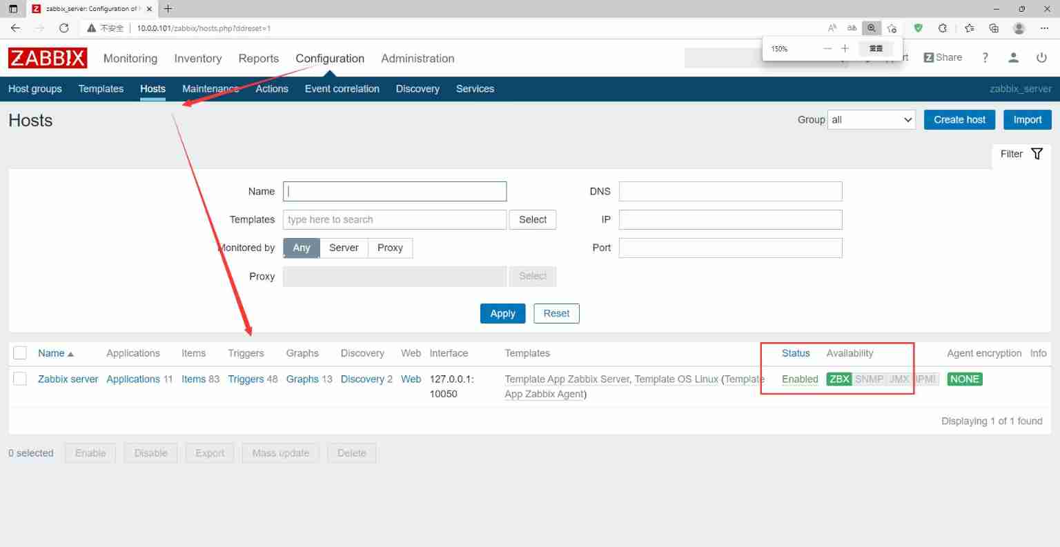Open the Zabbix server host link
The width and height of the screenshot is (1060, 547).
coord(68,379)
